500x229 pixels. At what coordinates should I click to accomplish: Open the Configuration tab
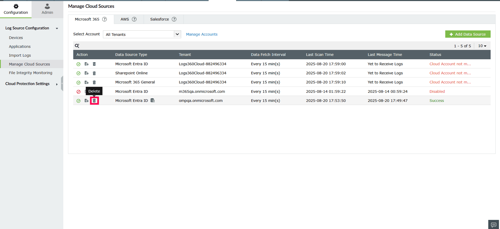coord(16,9)
